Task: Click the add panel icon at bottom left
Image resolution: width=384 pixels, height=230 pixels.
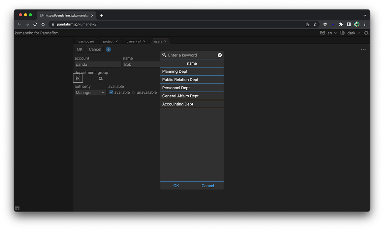Action: pos(18,208)
